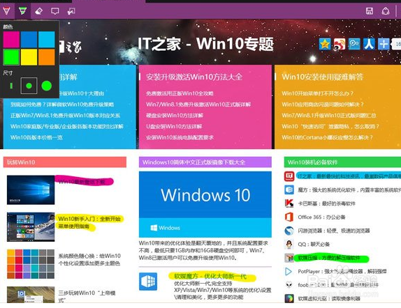Click the Windows10简体中文正式版镜像下载大全 header
401x308 pixels.
pyautogui.click(x=205, y=162)
